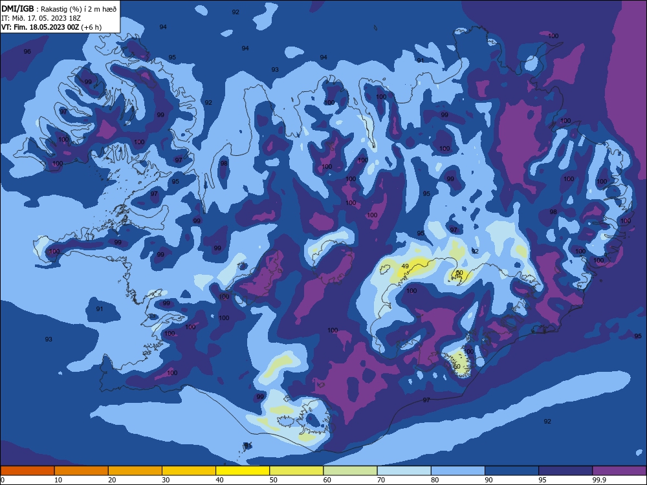Click the 'DMI/IGB : Rakastig (%) í 2 m hæð' title

59,9
